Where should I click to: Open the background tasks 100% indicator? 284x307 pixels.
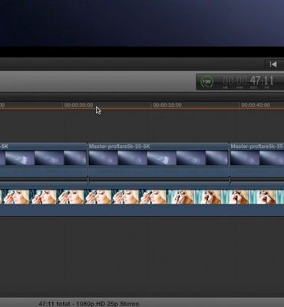point(206,81)
